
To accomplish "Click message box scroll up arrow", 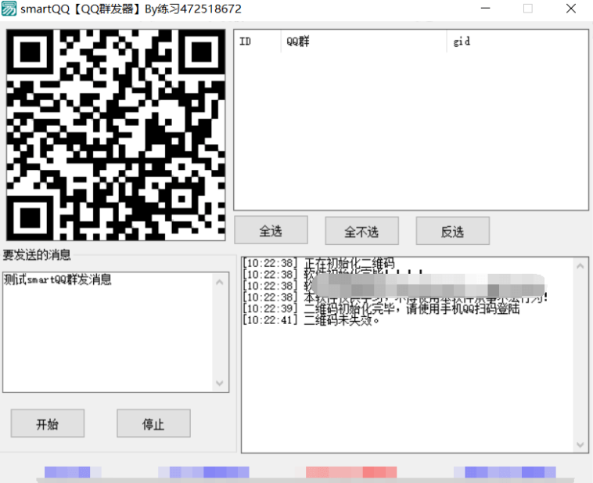I will pyautogui.click(x=220, y=282).
